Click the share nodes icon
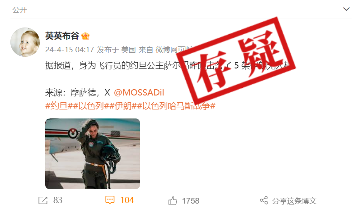Screen dimensions: 361x209 [x=264, y=200]
